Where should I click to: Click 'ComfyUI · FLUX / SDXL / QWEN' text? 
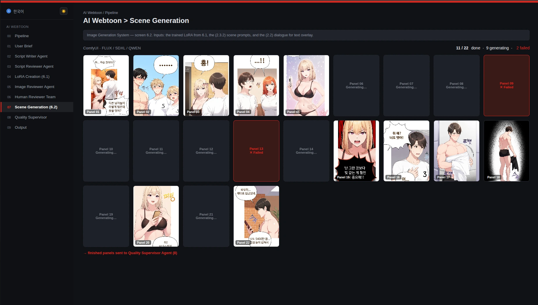pyautogui.click(x=112, y=48)
